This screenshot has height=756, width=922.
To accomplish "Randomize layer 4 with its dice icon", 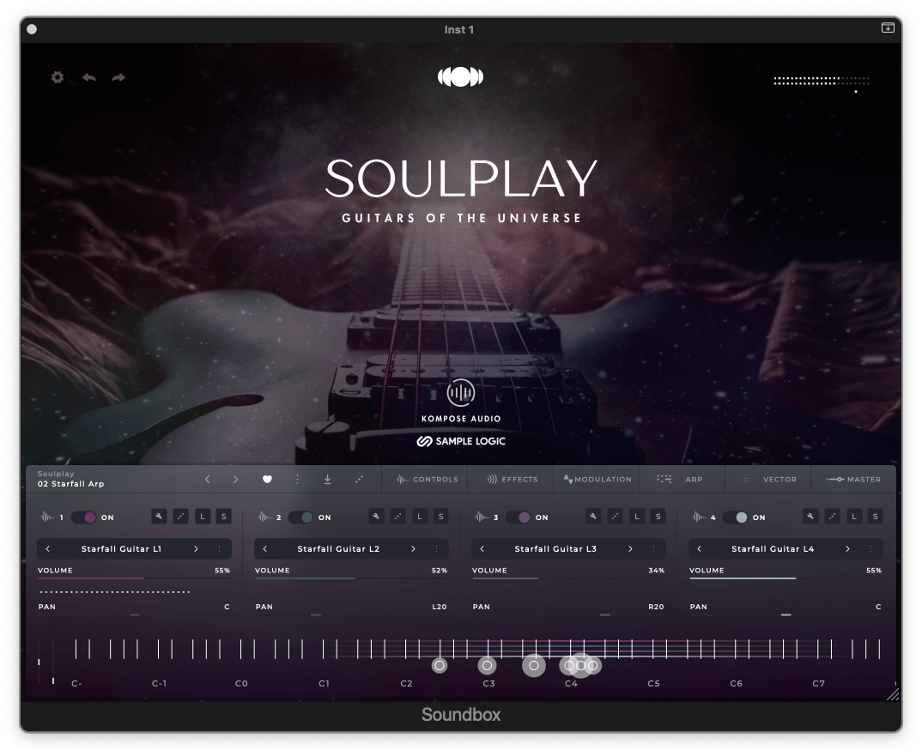I will point(832,517).
